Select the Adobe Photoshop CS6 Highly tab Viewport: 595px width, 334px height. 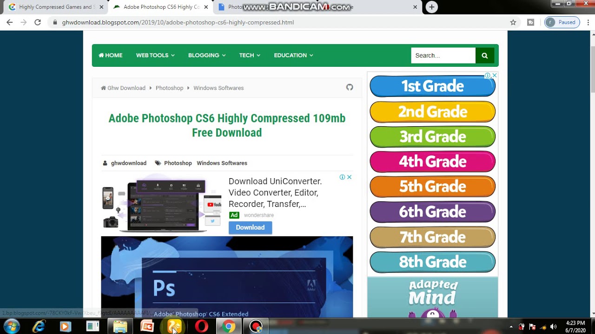(x=161, y=7)
